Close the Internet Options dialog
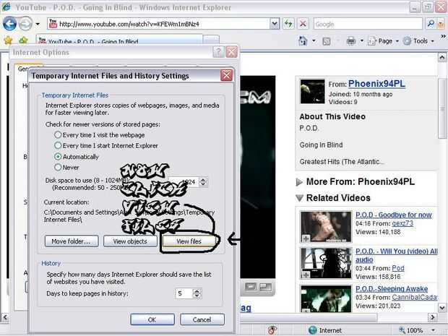Image resolution: width=448 pixels, height=336 pixels. tap(231, 52)
